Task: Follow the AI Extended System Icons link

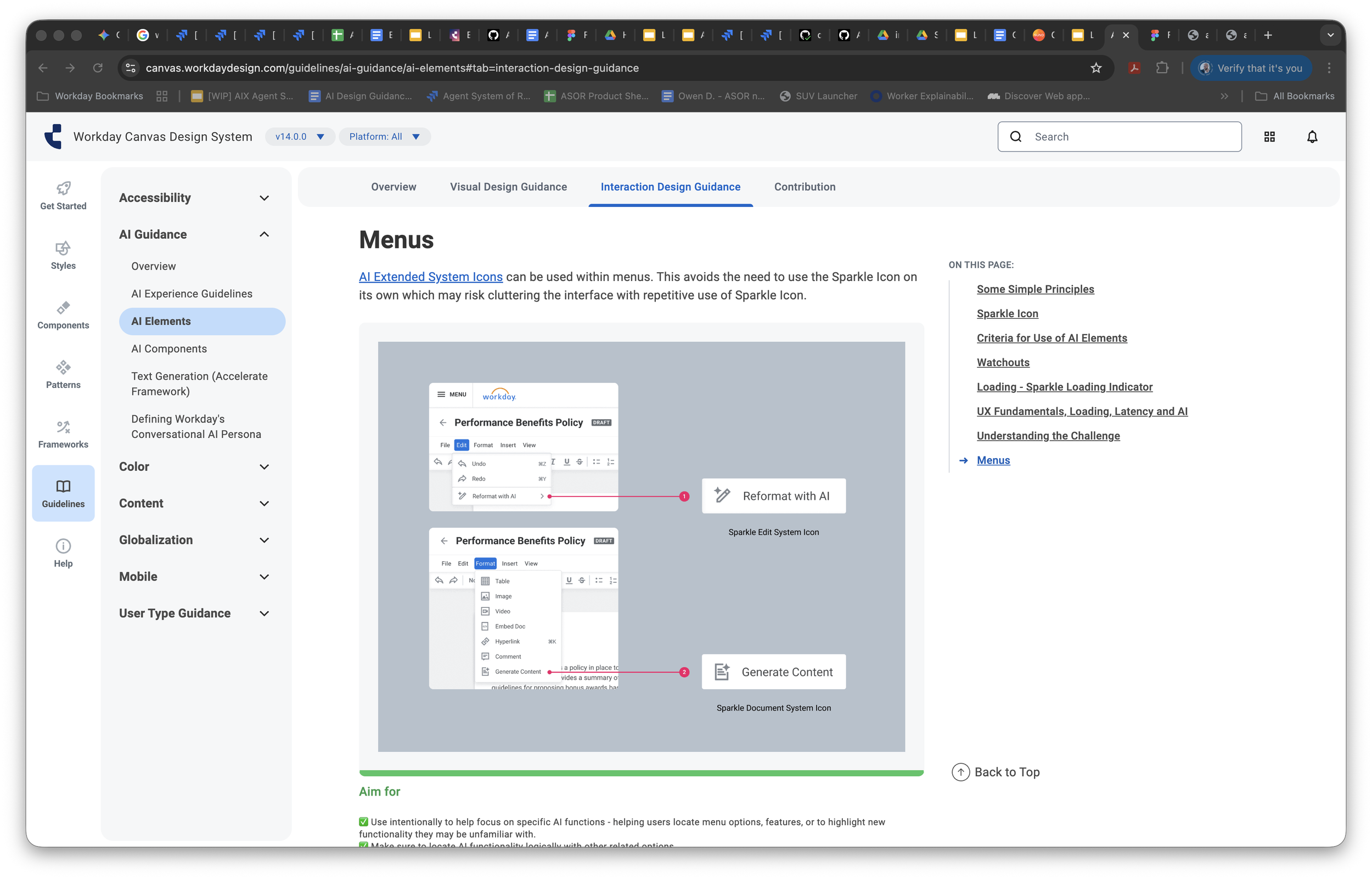Action: click(431, 277)
